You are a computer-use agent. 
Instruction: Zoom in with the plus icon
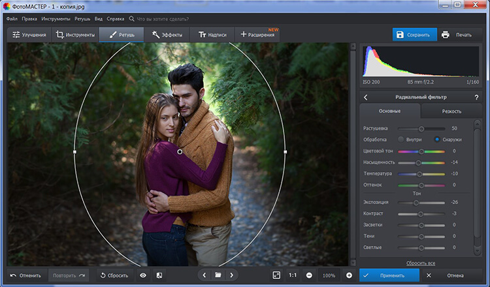pos(349,275)
